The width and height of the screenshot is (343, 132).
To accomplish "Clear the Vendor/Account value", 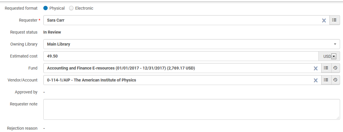I will (x=316, y=80).
